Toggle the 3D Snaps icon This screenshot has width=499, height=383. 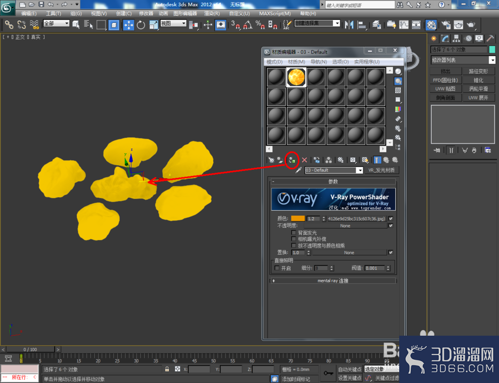[236, 25]
